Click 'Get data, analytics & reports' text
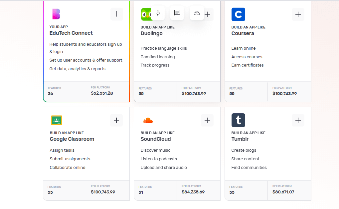The image size is (339, 209). coord(78,69)
